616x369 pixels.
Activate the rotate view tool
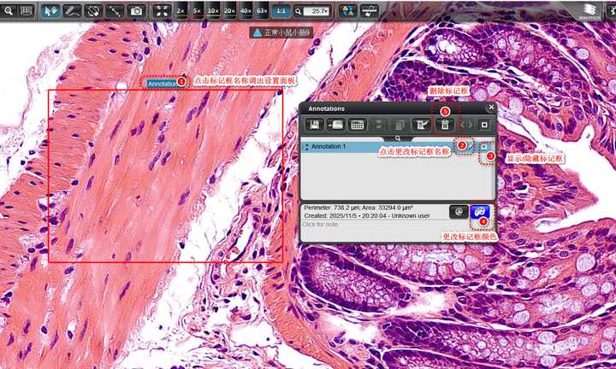[93, 11]
